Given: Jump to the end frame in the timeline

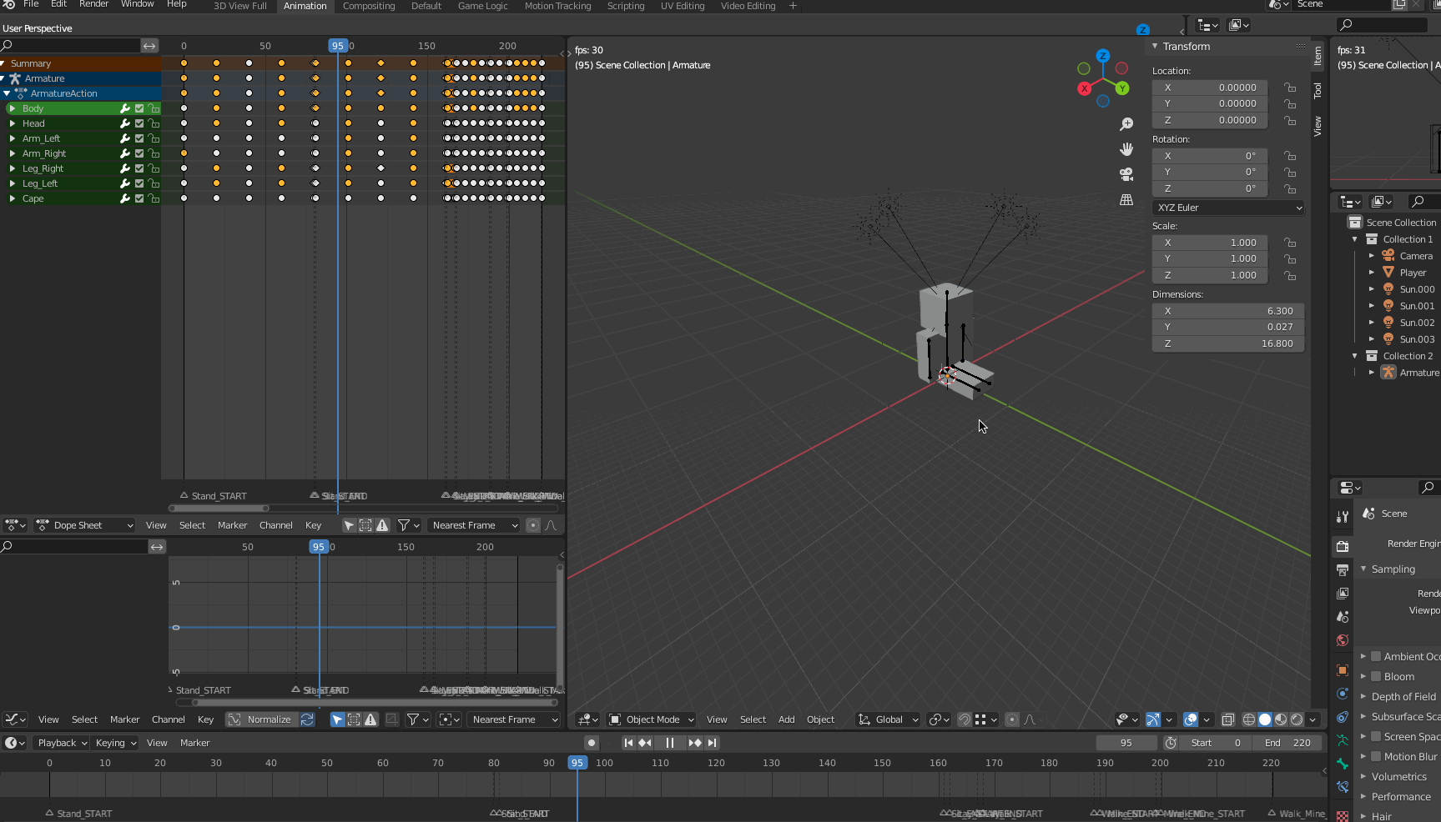Looking at the screenshot, I should [712, 743].
